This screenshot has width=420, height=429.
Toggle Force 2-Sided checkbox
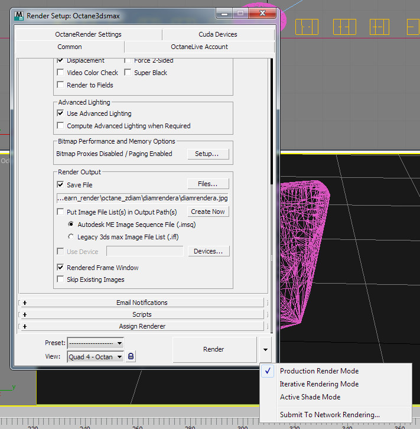point(128,60)
